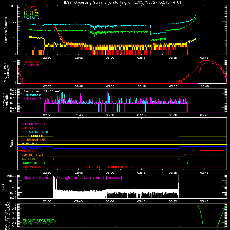Click the 'Size of Reduced Triangle' caption

(73, 178)
